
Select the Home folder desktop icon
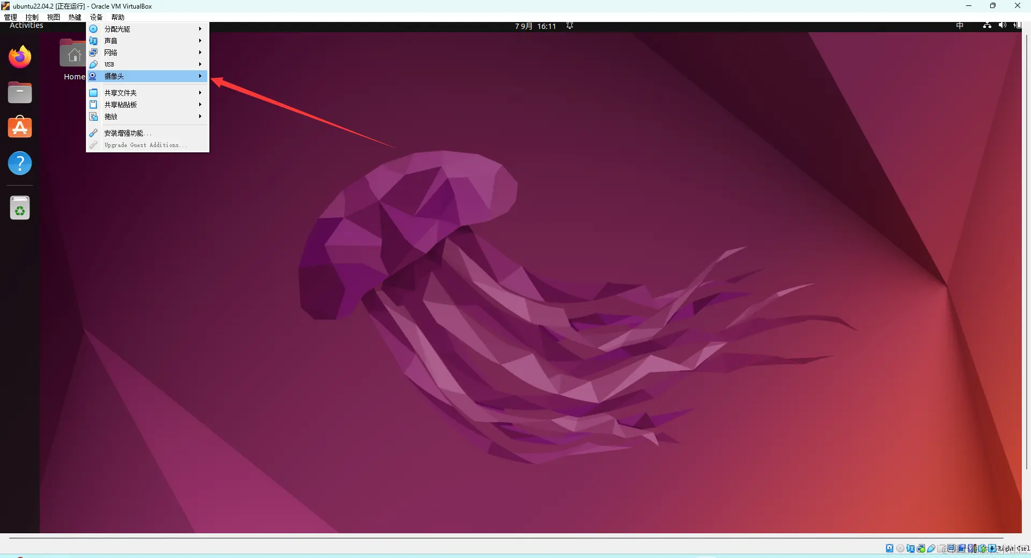(x=74, y=60)
